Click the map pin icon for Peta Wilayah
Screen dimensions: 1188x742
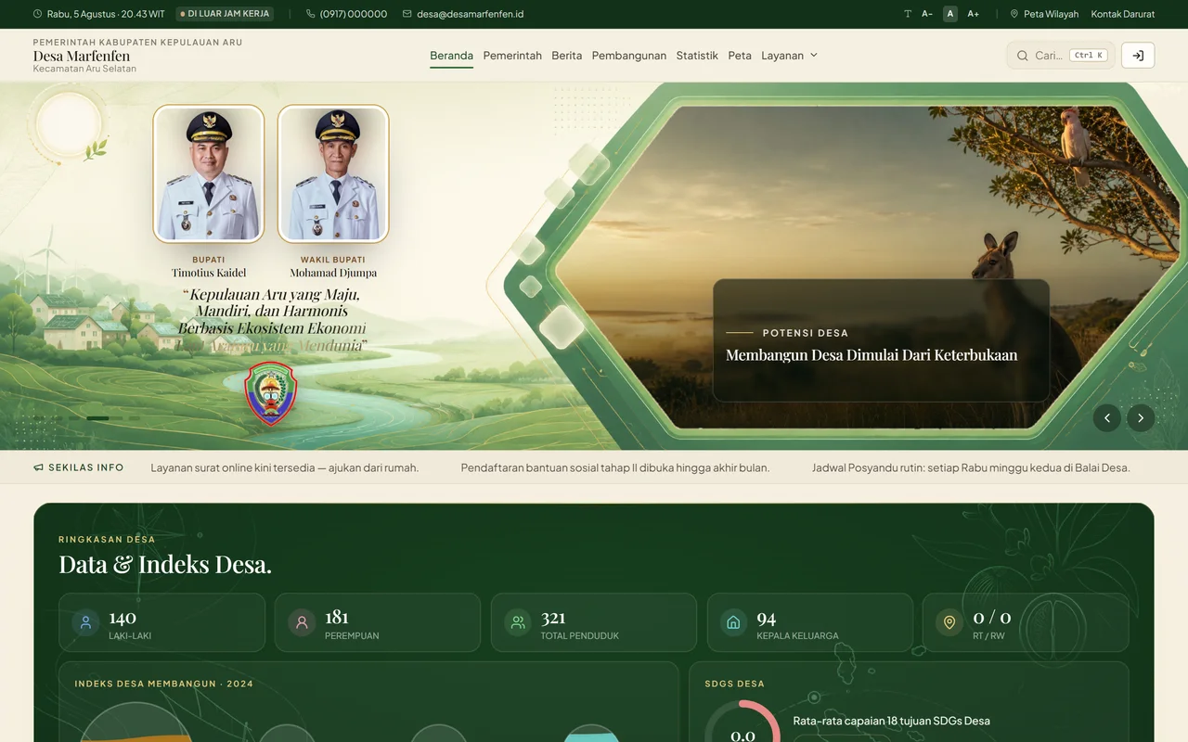[x=1014, y=14]
